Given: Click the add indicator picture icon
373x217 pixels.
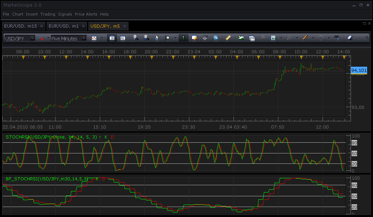Looking at the screenshot, I should point(241,38).
